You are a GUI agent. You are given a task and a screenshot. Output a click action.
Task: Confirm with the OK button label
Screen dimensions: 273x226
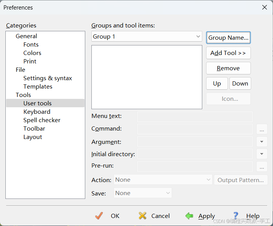[115, 216]
